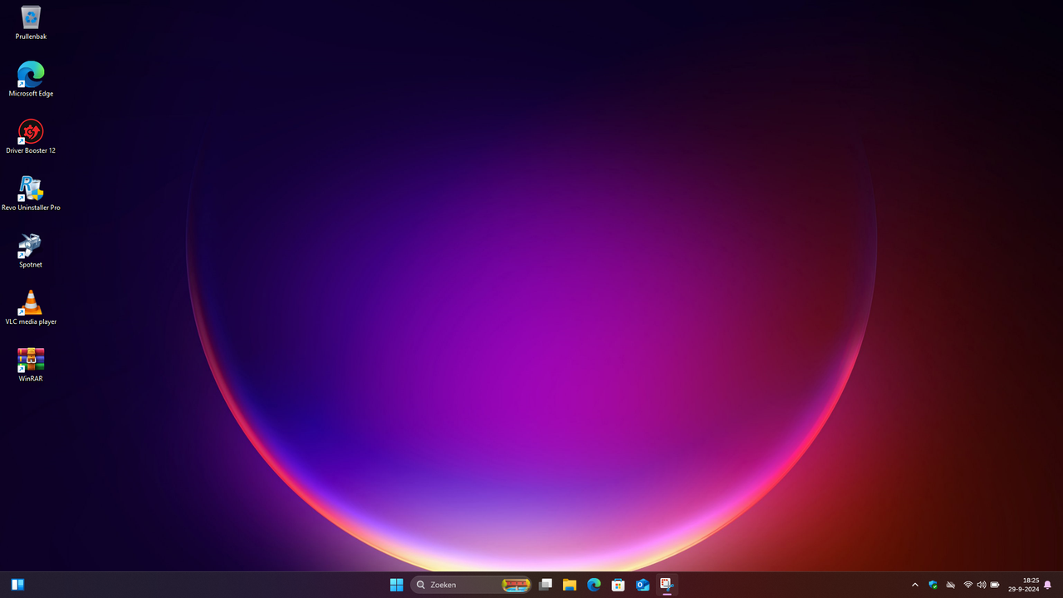Launch Microsoft Edge from the taskbar
The height and width of the screenshot is (598, 1063).
tap(594, 585)
